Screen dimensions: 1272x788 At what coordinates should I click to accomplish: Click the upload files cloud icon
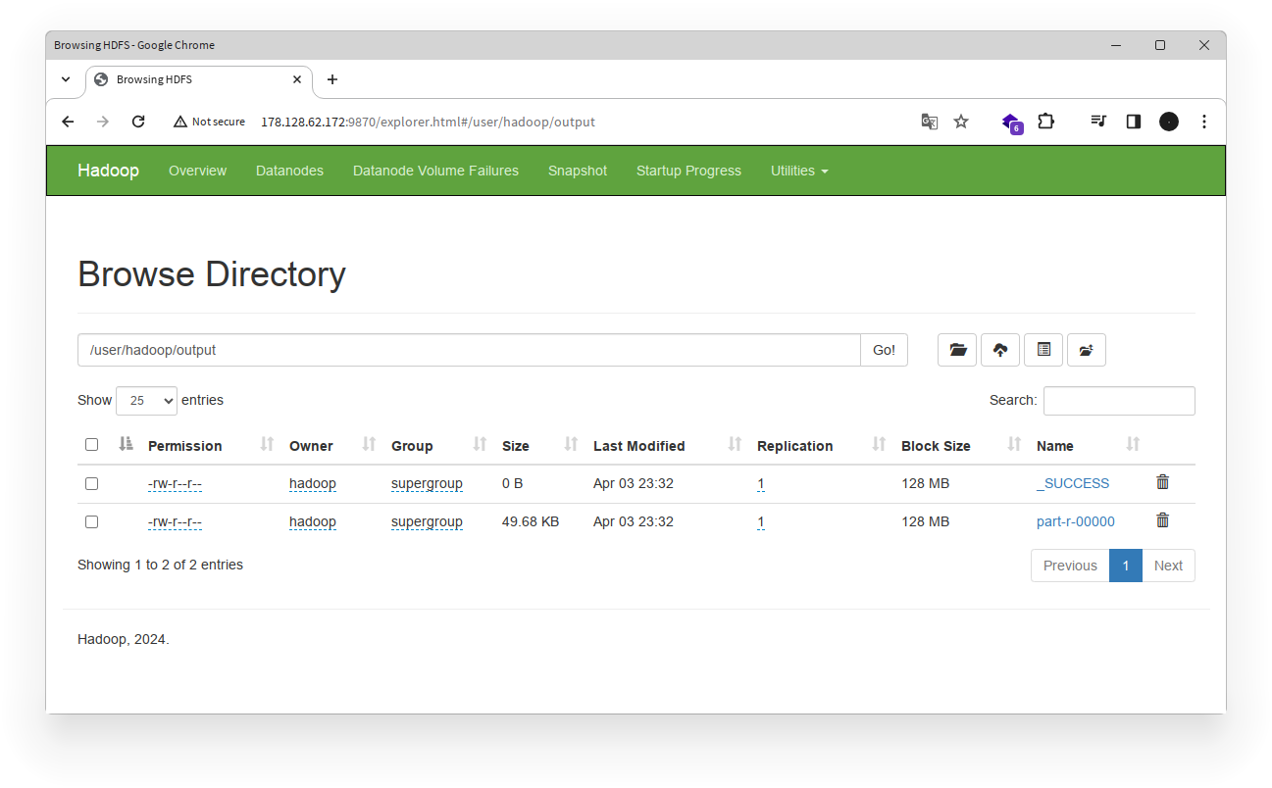[x=1000, y=350]
